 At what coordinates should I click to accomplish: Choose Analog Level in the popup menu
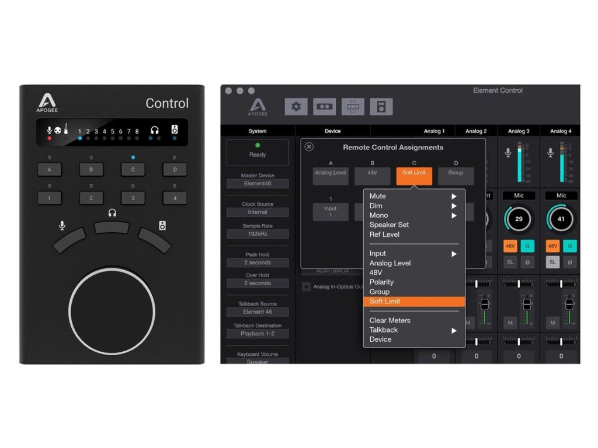click(x=414, y=263)
